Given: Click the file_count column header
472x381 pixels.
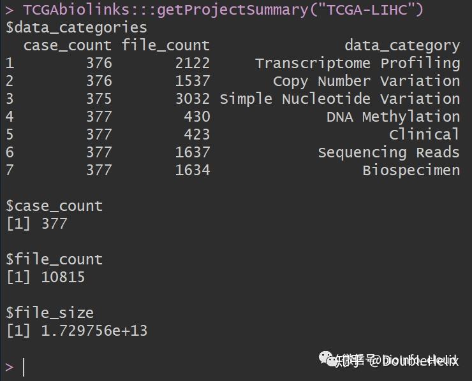Looking at the screenshot, I should pos(165,45).
